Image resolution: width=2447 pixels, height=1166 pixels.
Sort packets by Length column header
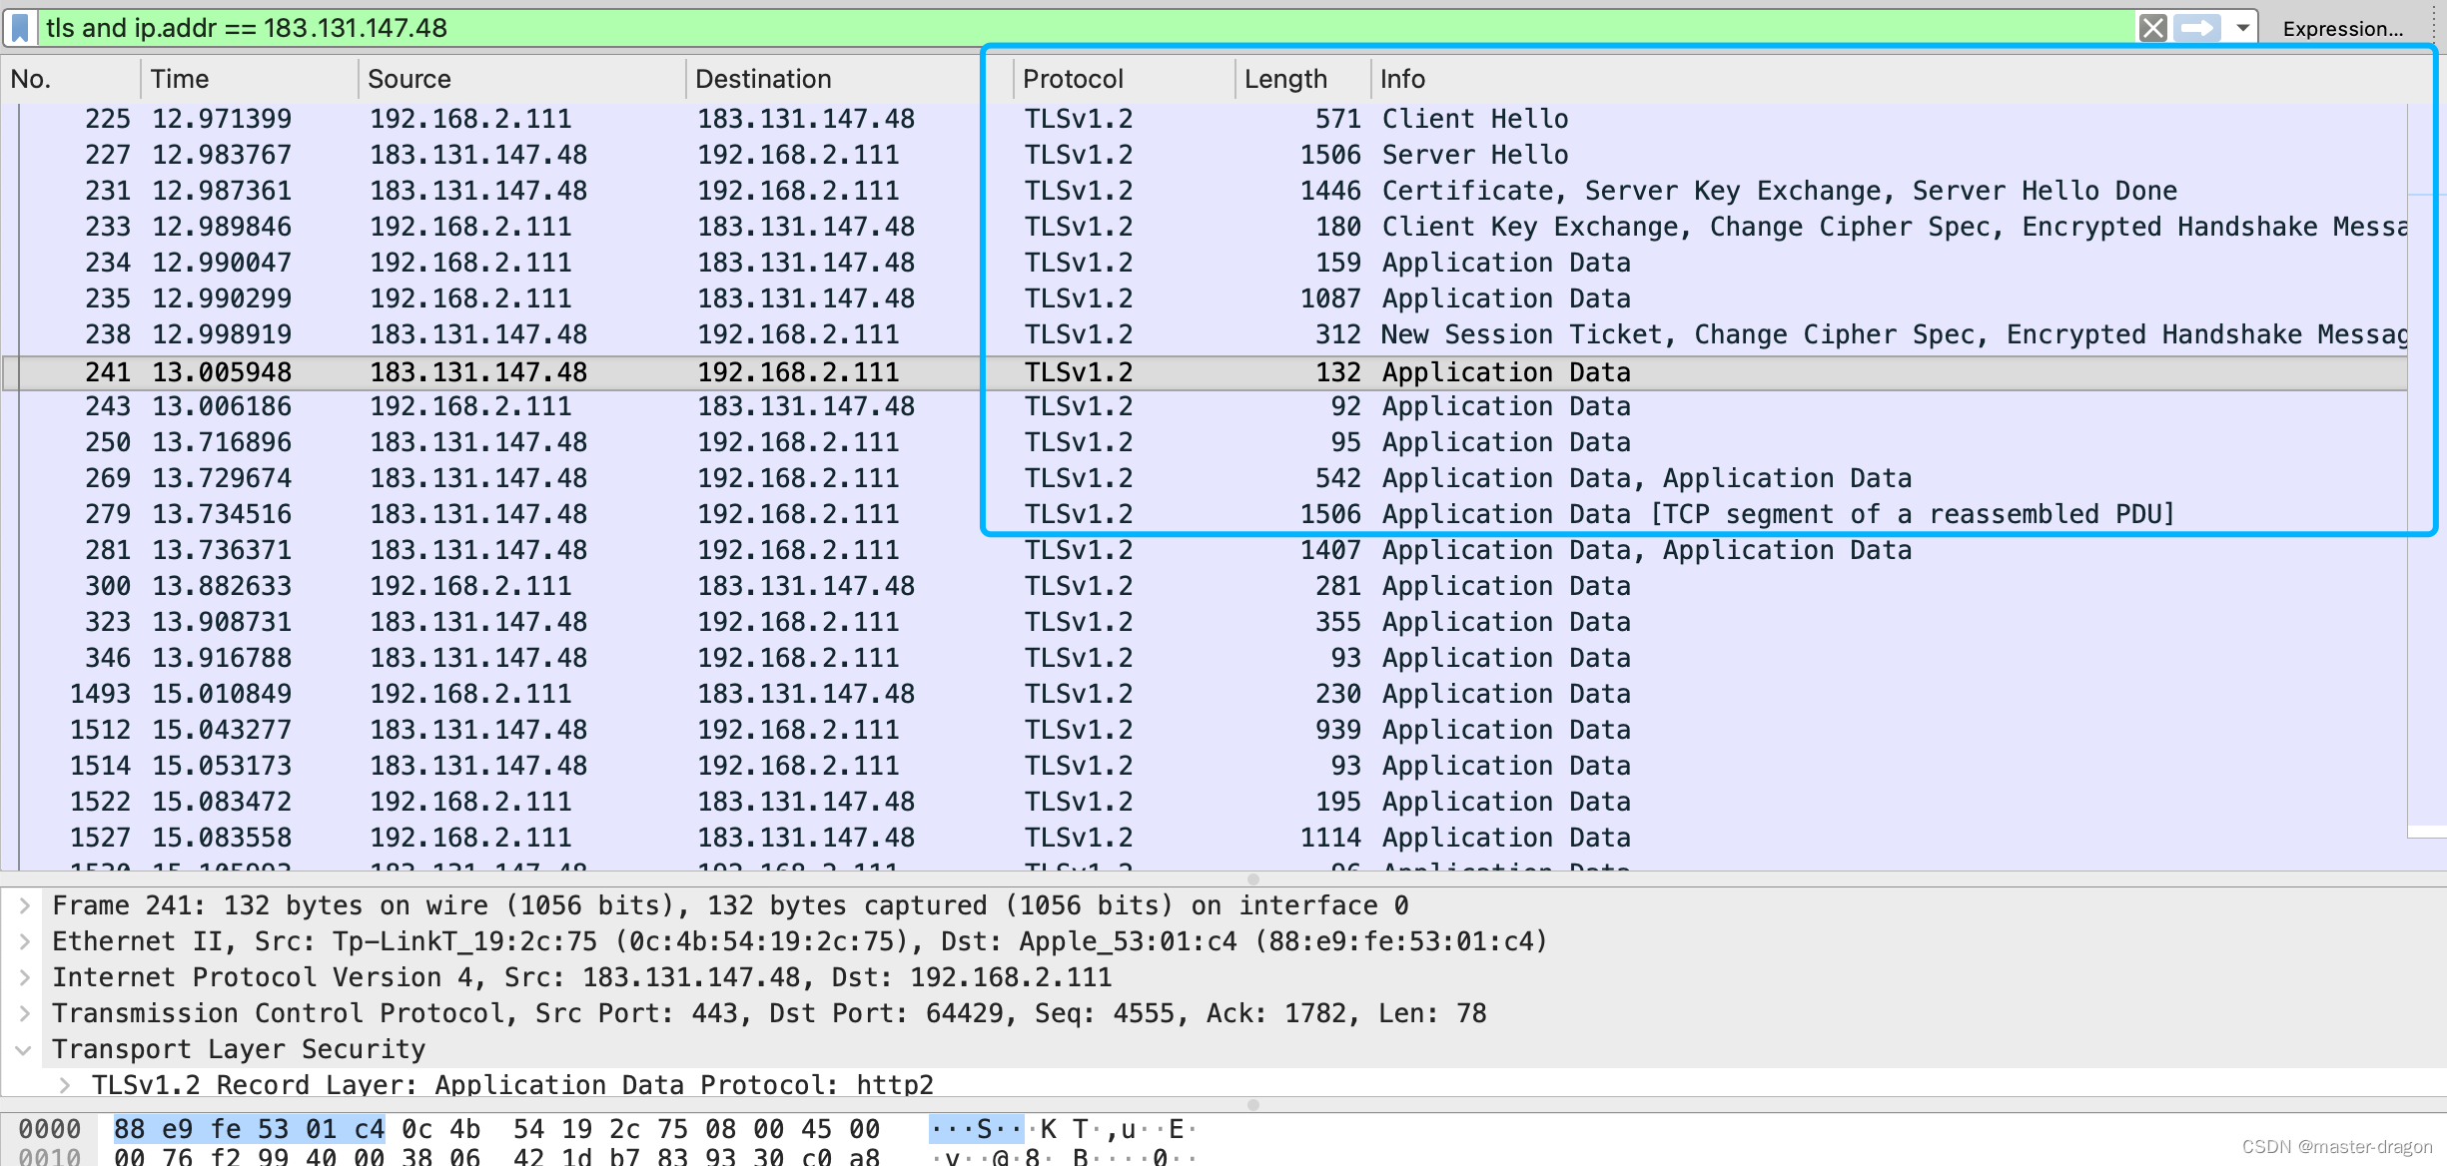click(x=1285, y=79)
